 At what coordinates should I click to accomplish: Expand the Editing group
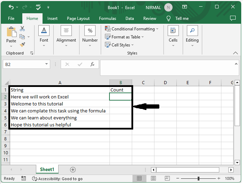coord(192,36)
